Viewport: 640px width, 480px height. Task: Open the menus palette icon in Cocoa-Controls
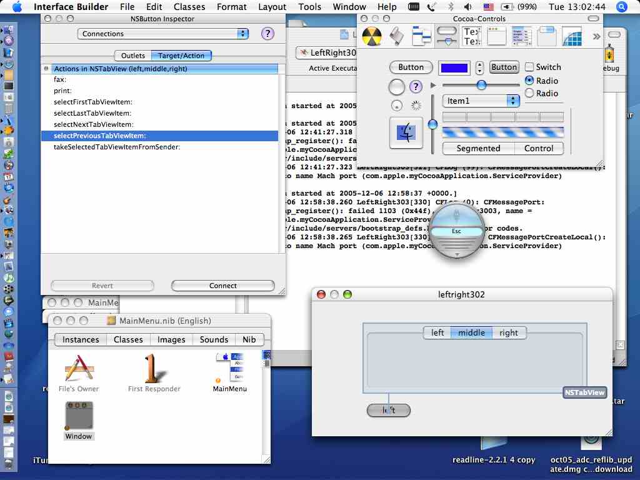pos(421,36)
